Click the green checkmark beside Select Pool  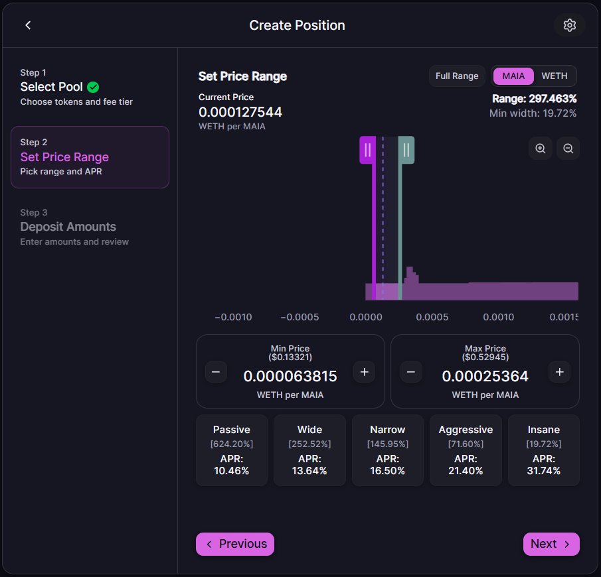point(93,88)
